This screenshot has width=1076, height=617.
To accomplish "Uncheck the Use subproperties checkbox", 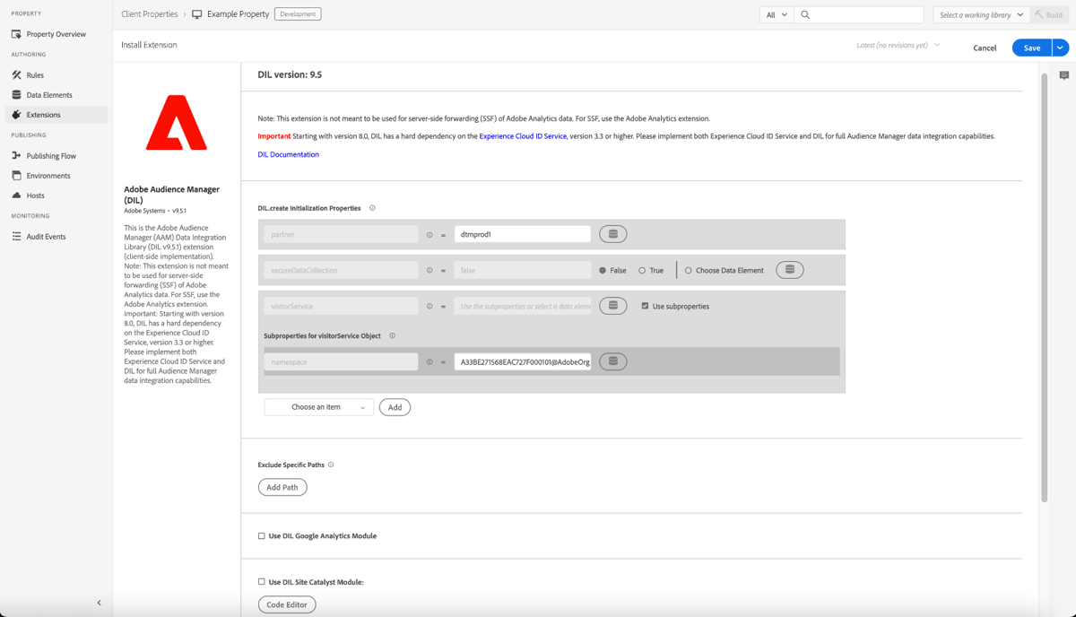I will click(x=644, y=305).
